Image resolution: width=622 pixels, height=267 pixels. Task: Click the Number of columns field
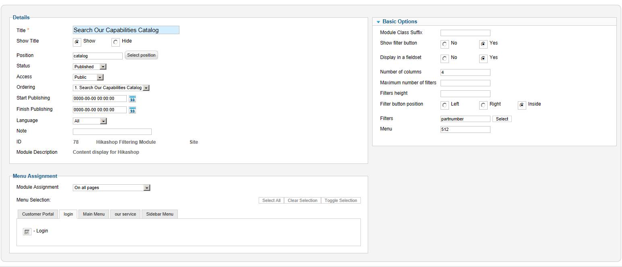pos(465,73)
